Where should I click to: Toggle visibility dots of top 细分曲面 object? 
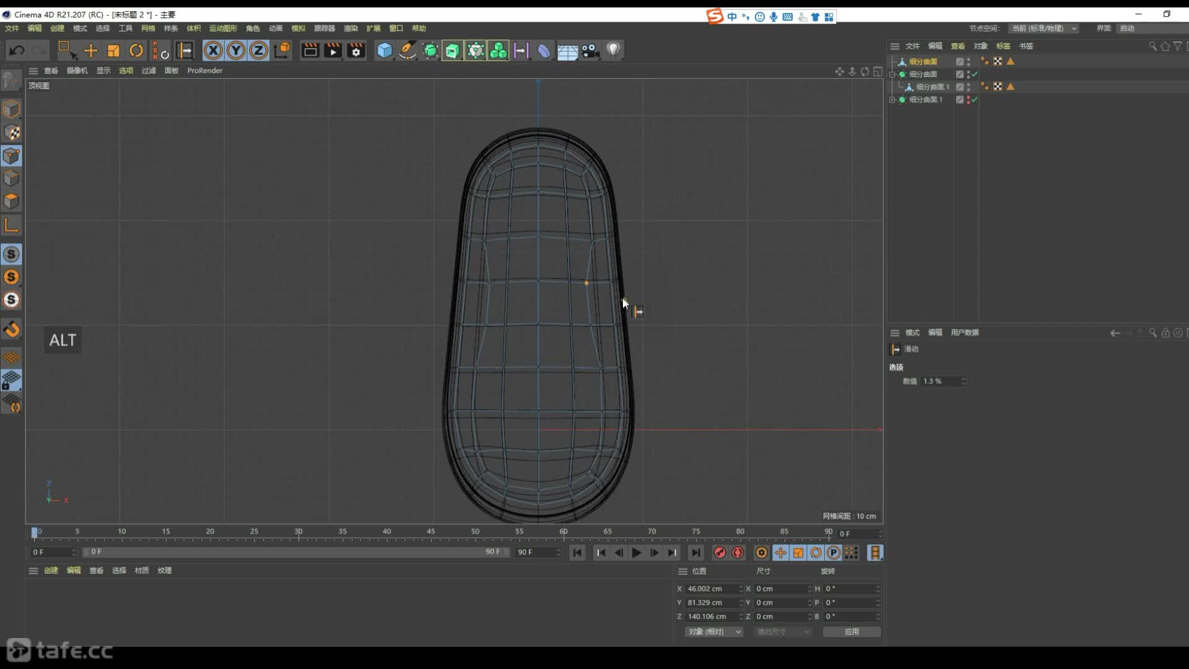969,62
